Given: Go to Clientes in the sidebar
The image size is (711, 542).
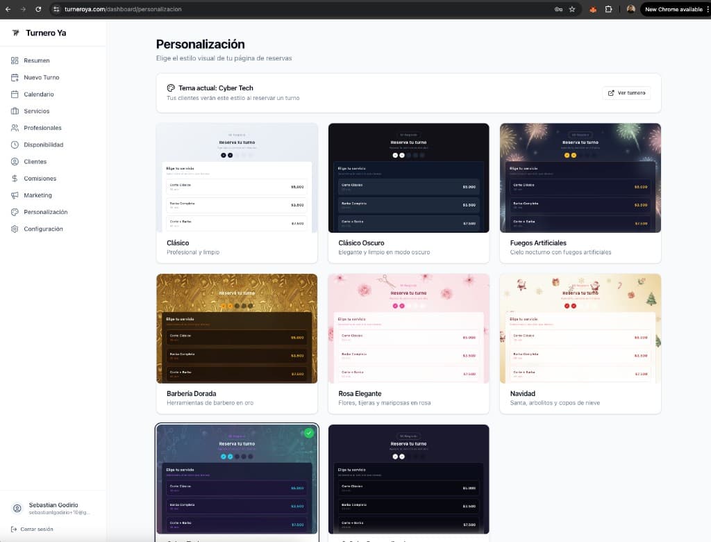Looking at the screenshot, I should pyautogui.click(x=35, y=161).
